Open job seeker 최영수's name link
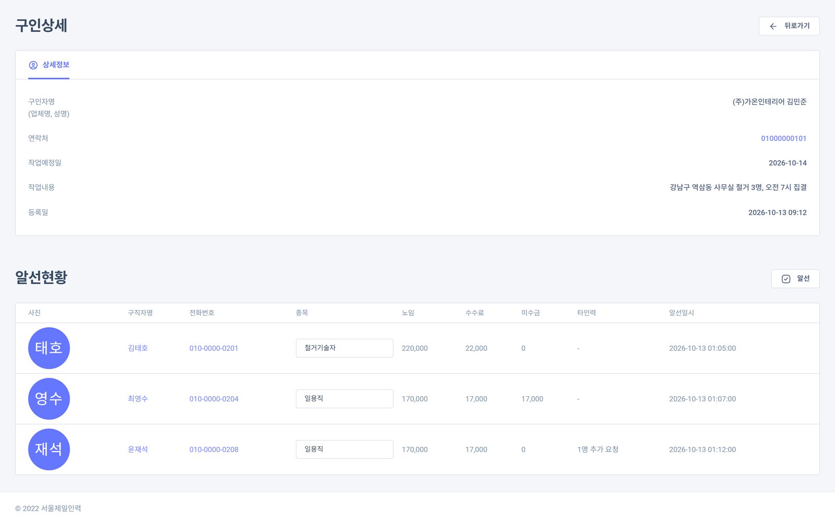This screenshot has width=835, height=522. pos(138,399)
